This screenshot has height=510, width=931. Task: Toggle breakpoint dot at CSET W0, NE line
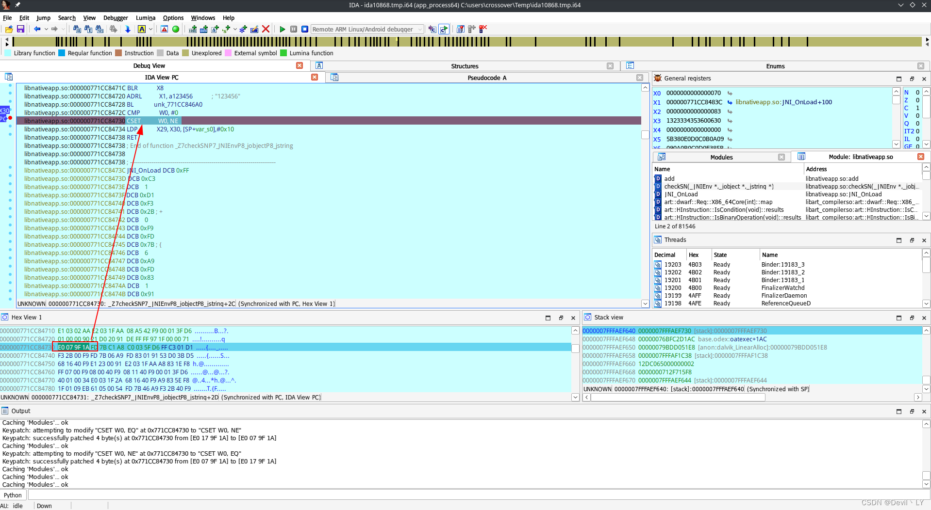(x=10, y=118)
